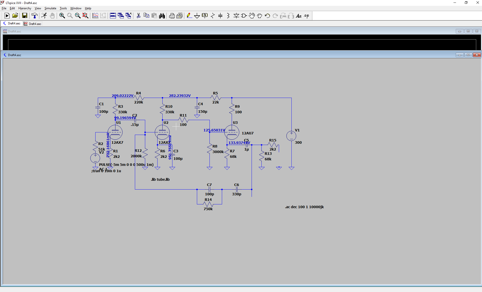Open the Tools menu
The height and width of the screenshot is (292, 482).
pos(63,8)
